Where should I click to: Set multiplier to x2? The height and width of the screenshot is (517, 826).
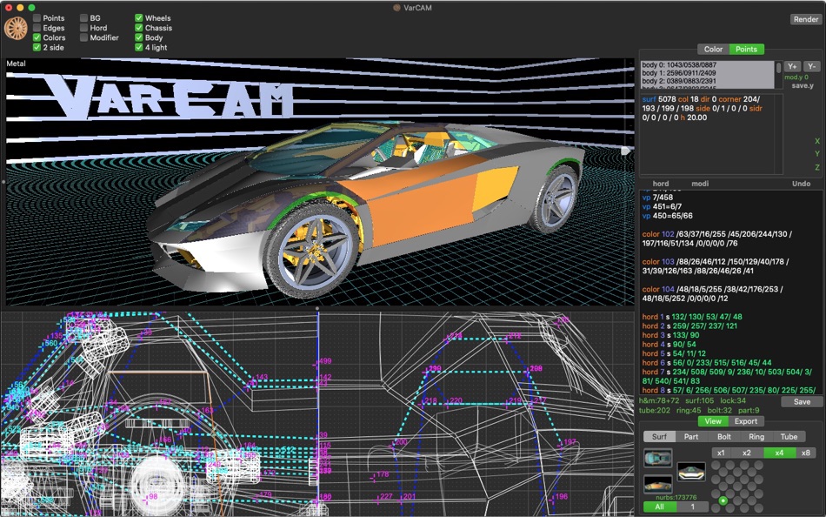[x=747, y=453]
